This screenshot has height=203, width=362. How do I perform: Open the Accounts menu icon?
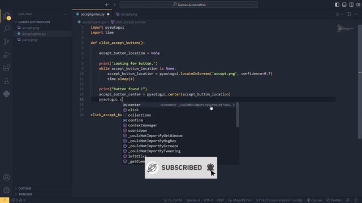tap(6, 177)
